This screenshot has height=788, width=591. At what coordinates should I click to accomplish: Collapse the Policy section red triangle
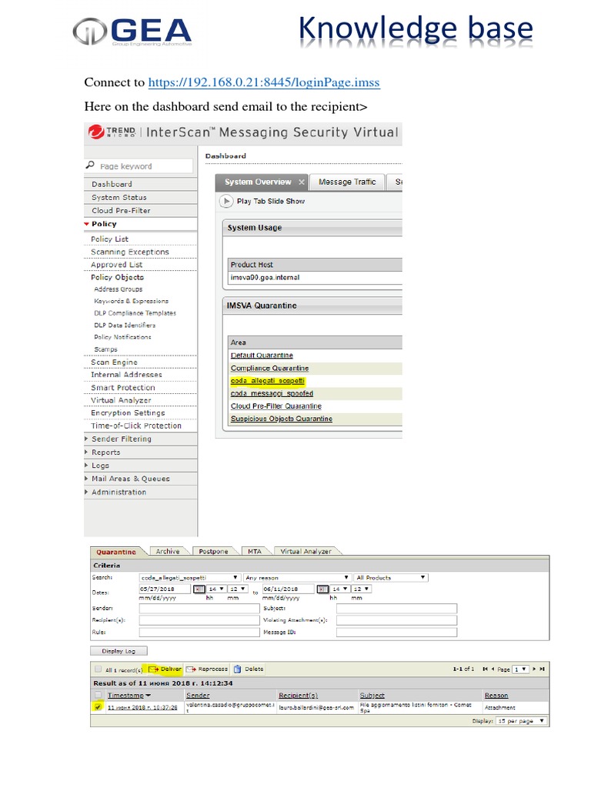tap(87, 224)
